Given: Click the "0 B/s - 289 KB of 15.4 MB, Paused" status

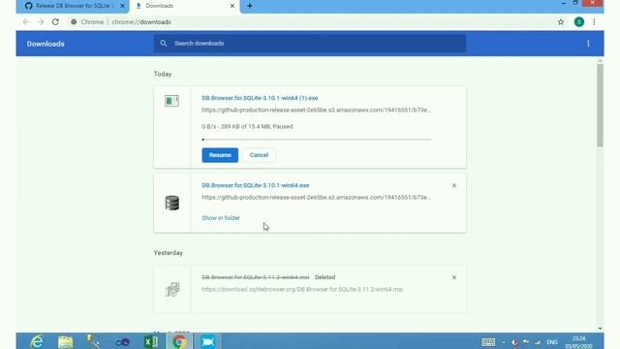Looking at the screenshot, I should pos(247,127).
